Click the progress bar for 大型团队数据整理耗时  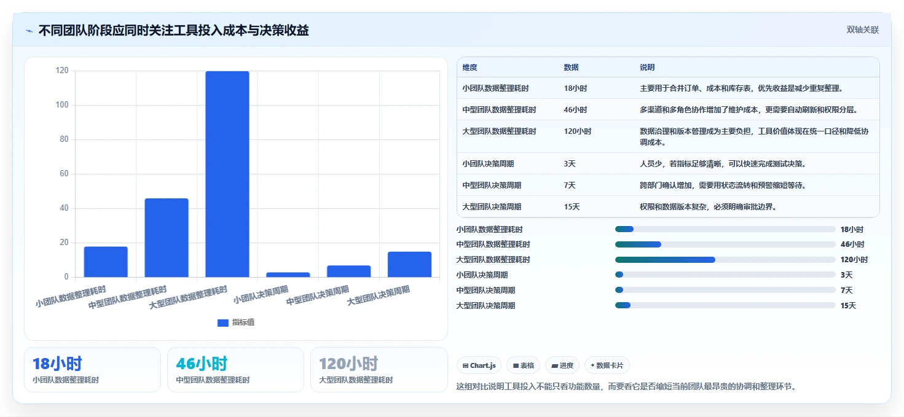[725, 260]
